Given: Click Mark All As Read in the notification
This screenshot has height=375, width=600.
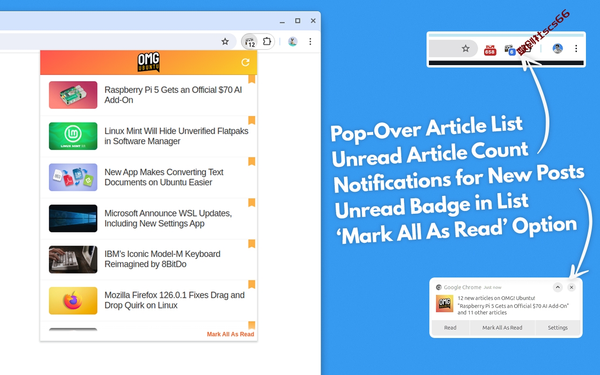Looking at the screenshot, I should tap(502, 328).
